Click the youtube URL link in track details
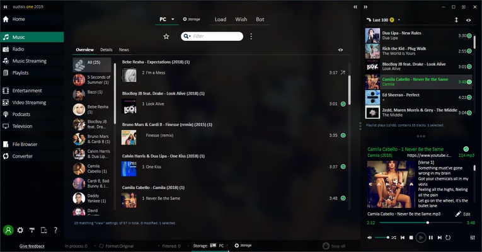 pyautogui.click(x=429, y=155)
